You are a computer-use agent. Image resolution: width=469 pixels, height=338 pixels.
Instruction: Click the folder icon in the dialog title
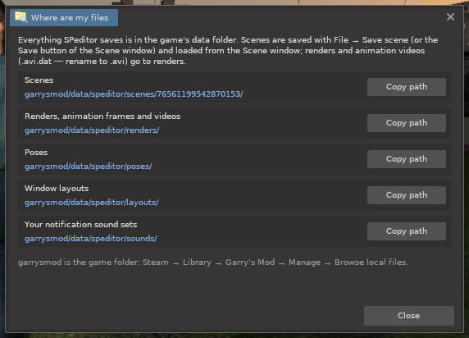[x=21, y=17]
